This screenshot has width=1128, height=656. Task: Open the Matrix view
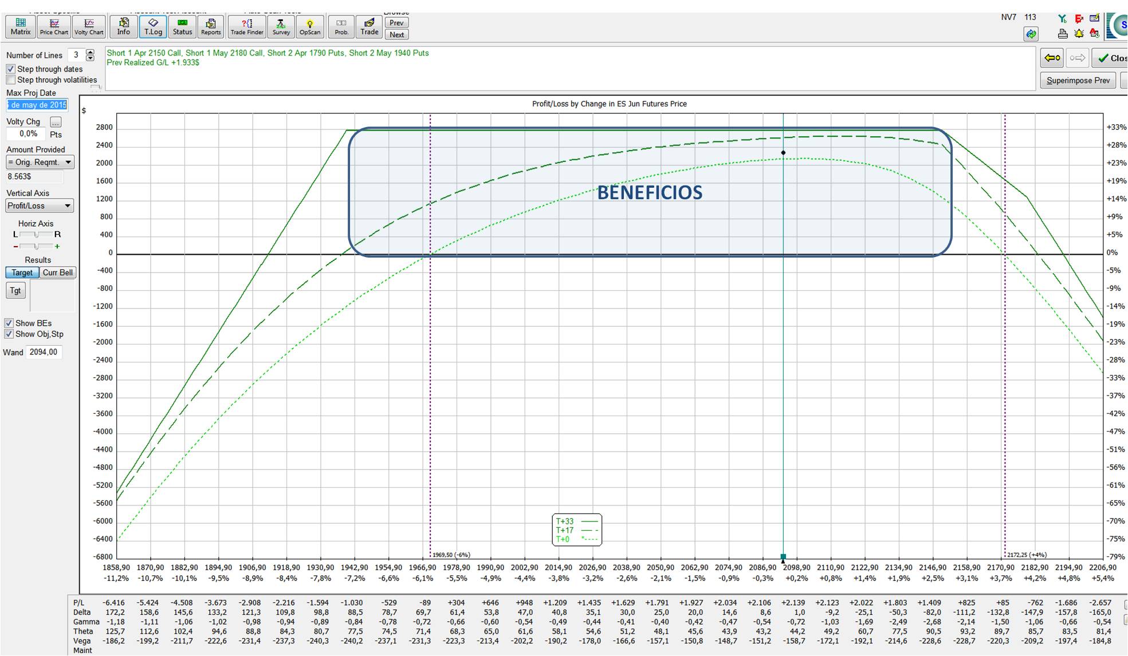21,26
